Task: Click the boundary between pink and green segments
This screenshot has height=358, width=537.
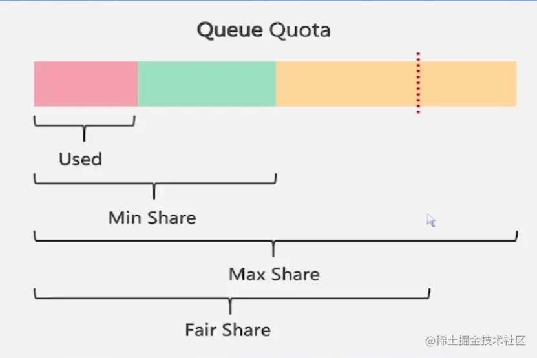Action: pos(138,84)
